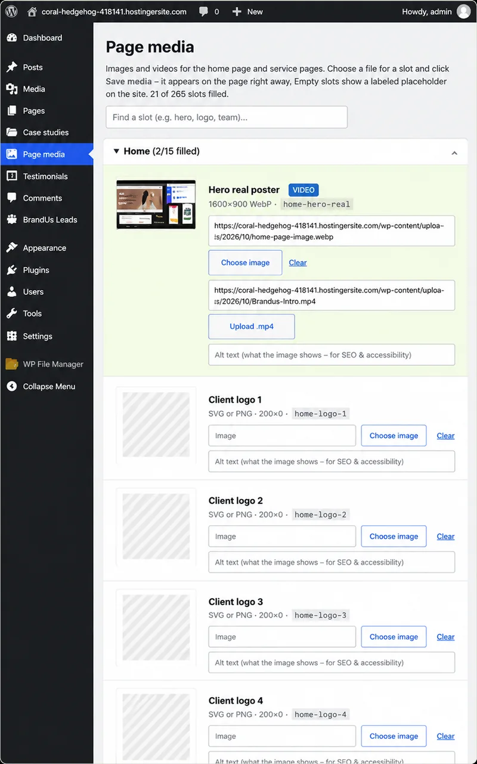Click the Client logo 1 Image field
The height and width of the screenshot is (764, 477).
tap(282, 436)
